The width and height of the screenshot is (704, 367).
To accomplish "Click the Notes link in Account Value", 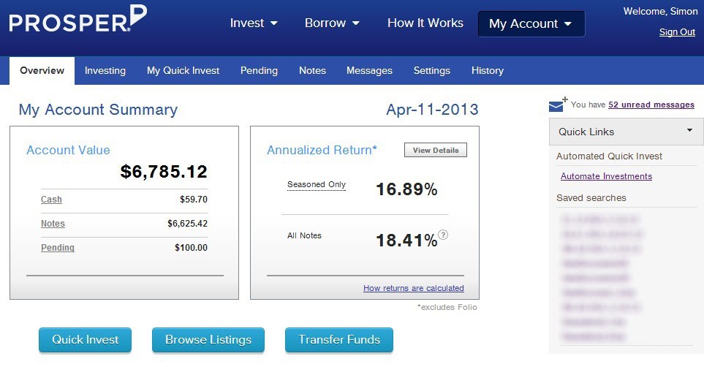I will 53,223.
